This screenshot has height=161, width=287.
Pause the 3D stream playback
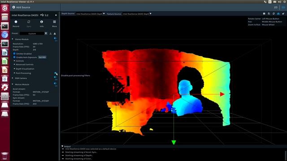[264, 14]
